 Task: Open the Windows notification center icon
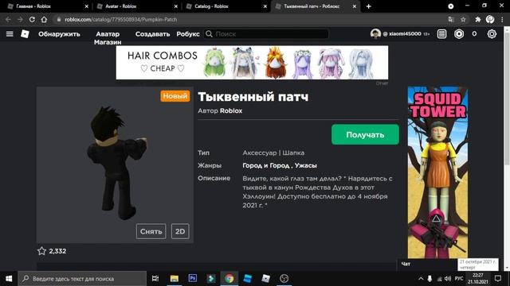coord(497,278)
